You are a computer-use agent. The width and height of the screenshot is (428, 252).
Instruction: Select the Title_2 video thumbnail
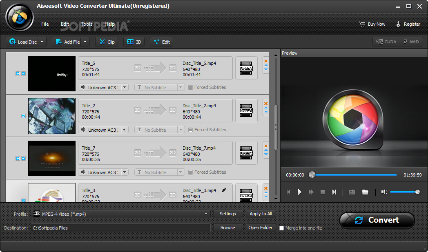pyautogui.click(x=52, y=116)
